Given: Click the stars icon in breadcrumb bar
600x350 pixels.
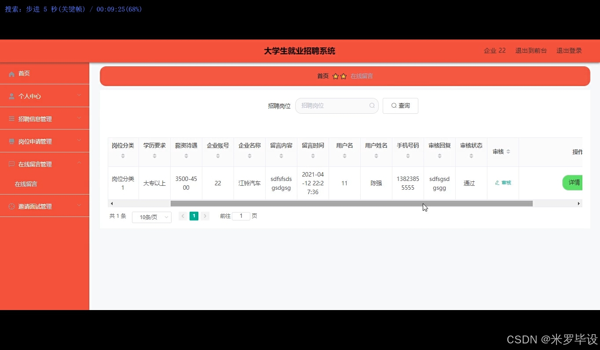Looking at the screenshot, I should click(x=339, y=76).
